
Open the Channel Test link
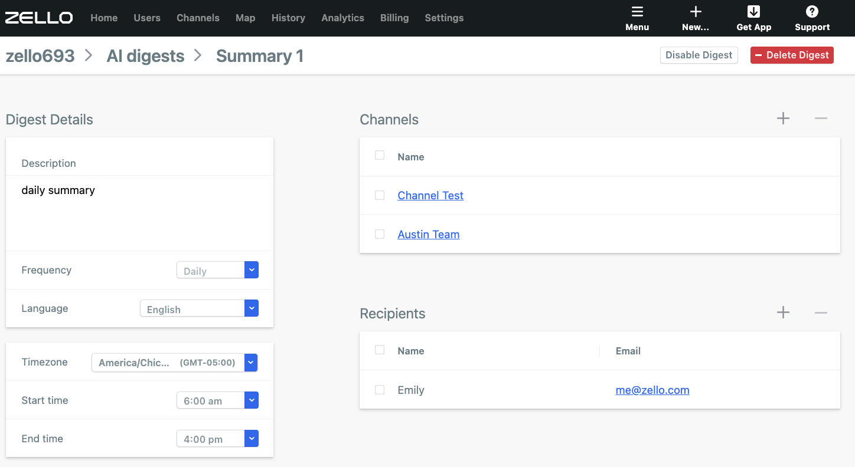pyautogui.click(x=430, y=195)
